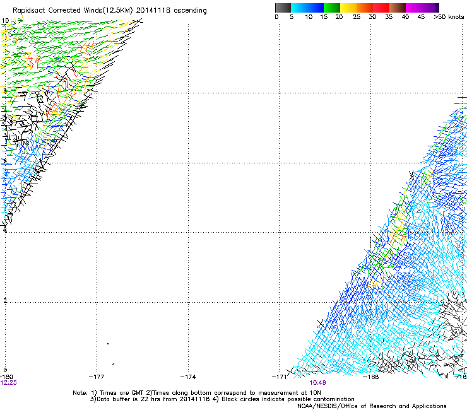This screenshot has width=467, height=410.
Task: Click the magenta-purple 40-50 knots legend swatch
Action: coord(422,8)
